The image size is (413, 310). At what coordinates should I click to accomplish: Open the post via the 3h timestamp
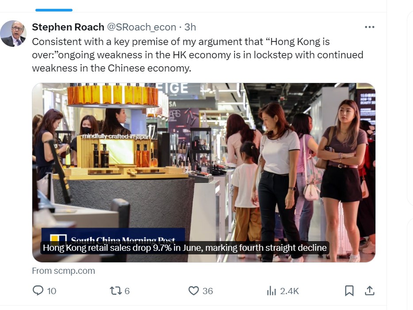click(190, 27)
